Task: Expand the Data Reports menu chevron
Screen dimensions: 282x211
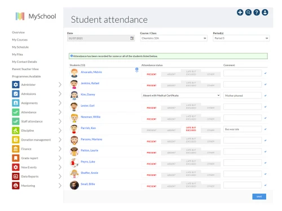Action: click(x=60, y=177)
